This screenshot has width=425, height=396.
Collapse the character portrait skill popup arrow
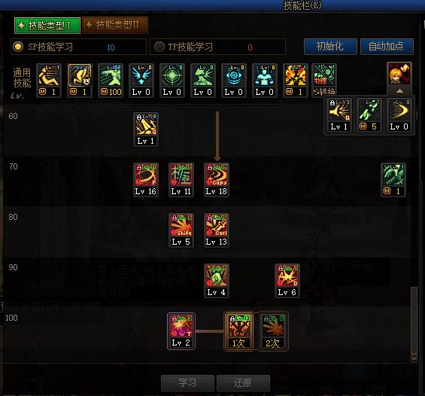point(399,91)
